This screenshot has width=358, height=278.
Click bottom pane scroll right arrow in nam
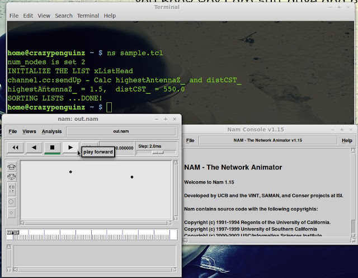click(x=175, y=270)
